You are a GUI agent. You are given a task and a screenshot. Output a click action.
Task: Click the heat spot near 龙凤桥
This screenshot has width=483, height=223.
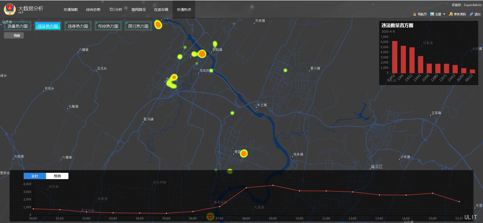[211, 70]
